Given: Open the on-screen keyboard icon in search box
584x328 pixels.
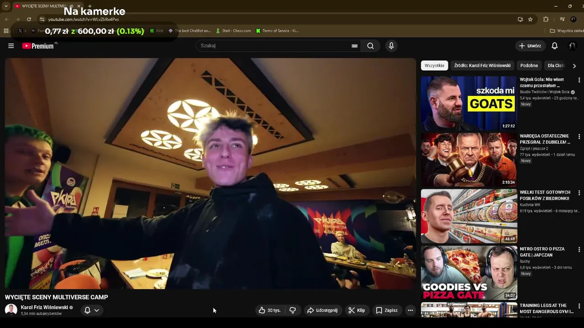Looking at the screenshot, I should pos(355,46).
